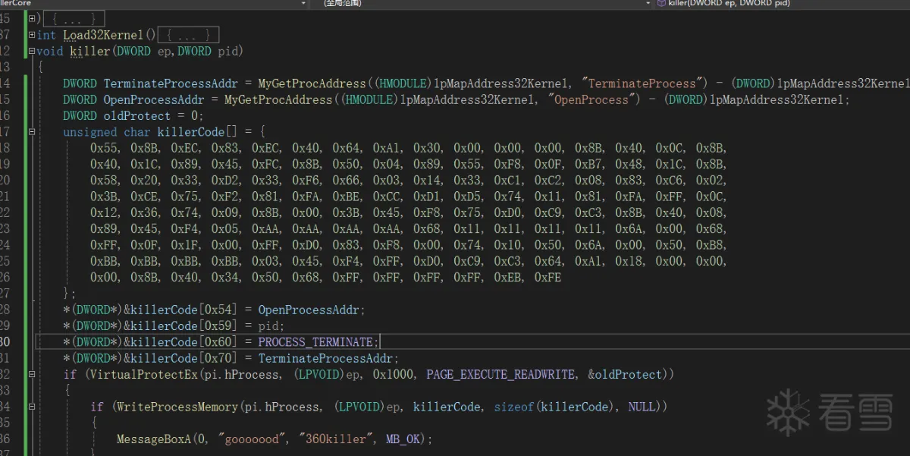Click the VirtualProtectEx function call
The height and width of the screenshot is (456, 910).
pyautogui.click(x=144, y=374)
